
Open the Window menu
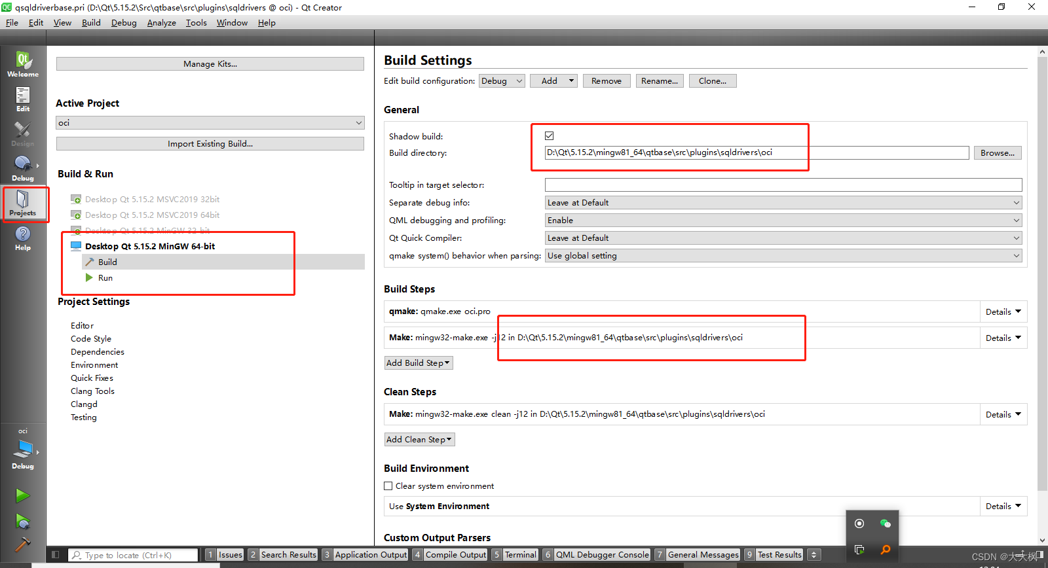(x=232, y=23)
